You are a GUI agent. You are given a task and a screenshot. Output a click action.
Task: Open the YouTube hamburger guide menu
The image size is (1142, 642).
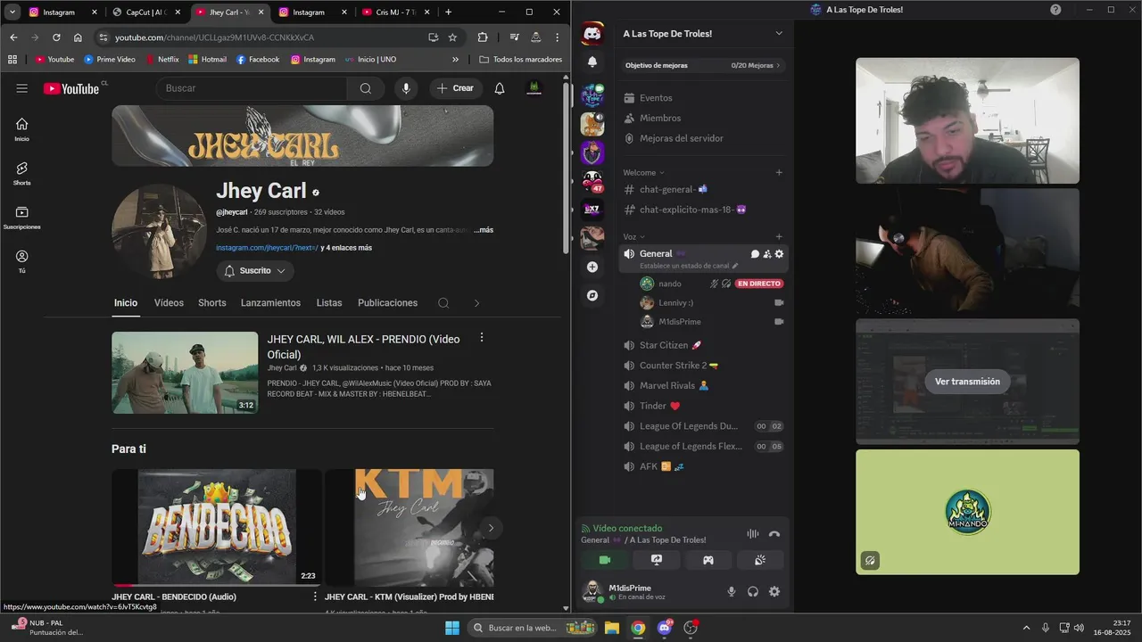point(21,88)
